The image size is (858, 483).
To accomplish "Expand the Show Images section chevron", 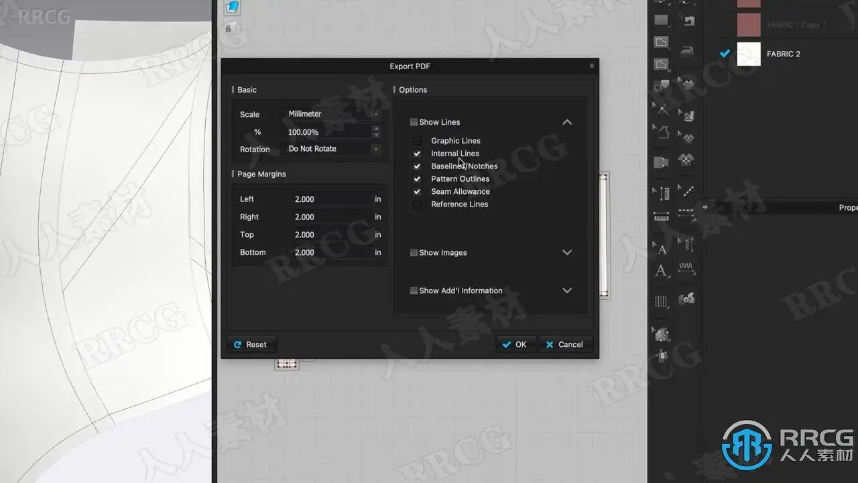I will coord(567,253).
